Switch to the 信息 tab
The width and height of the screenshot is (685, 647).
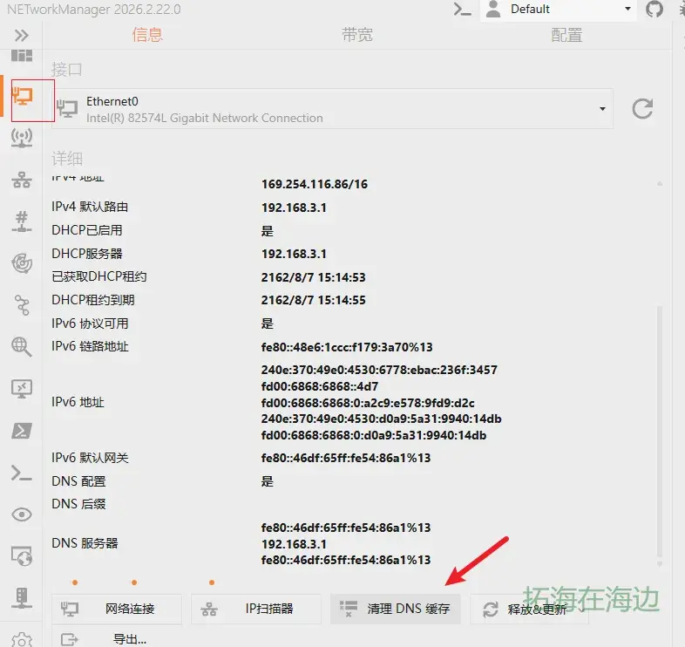(147, 35)
